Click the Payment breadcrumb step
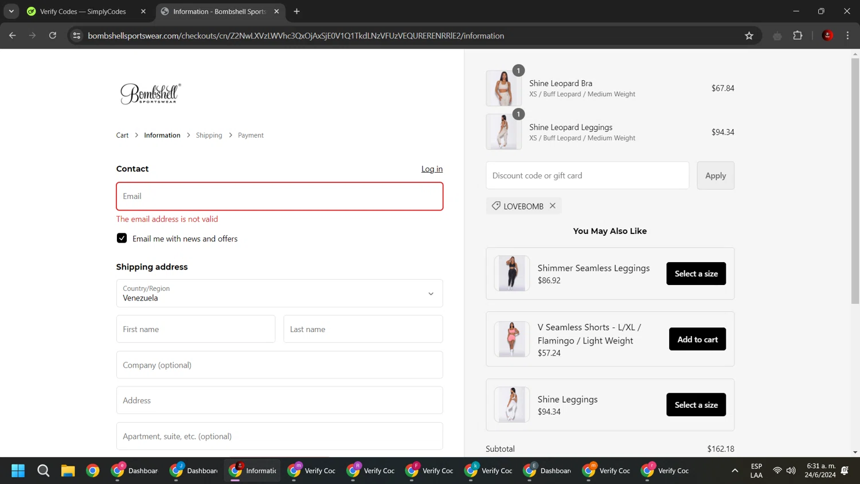 click(251, 135)
